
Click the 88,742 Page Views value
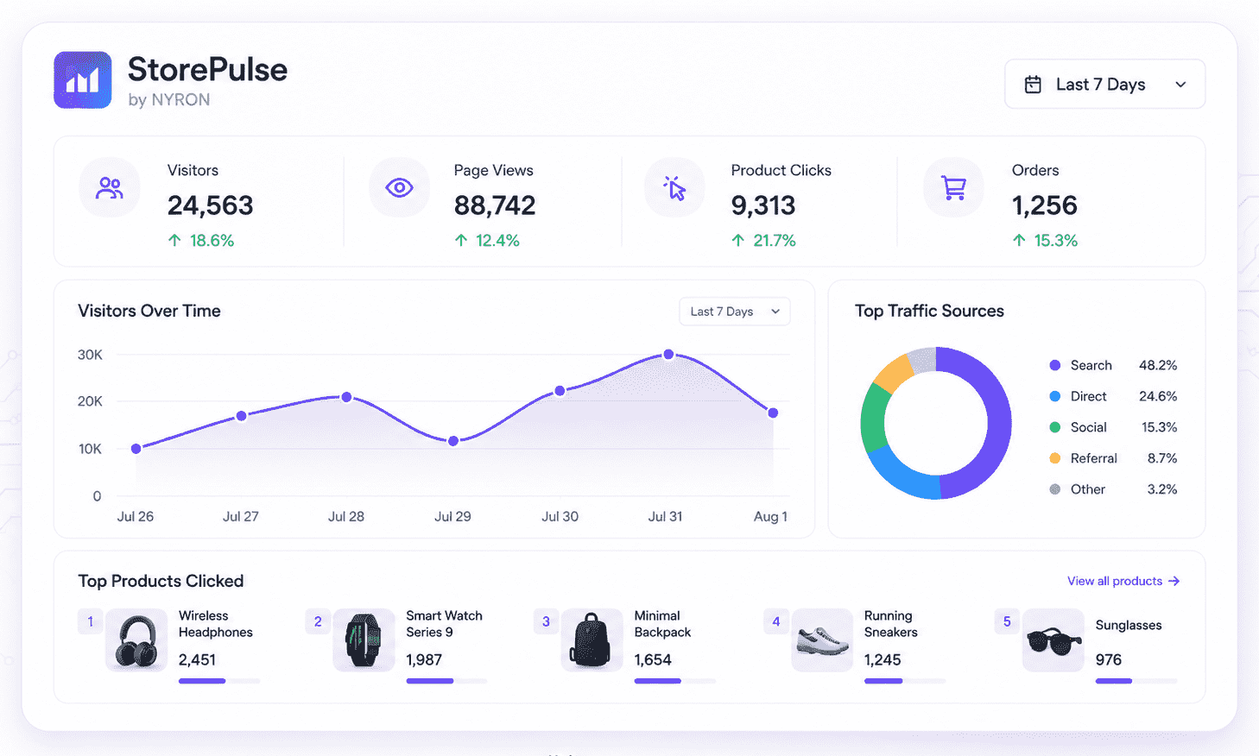pyautogui.click(x=495, y=205)
